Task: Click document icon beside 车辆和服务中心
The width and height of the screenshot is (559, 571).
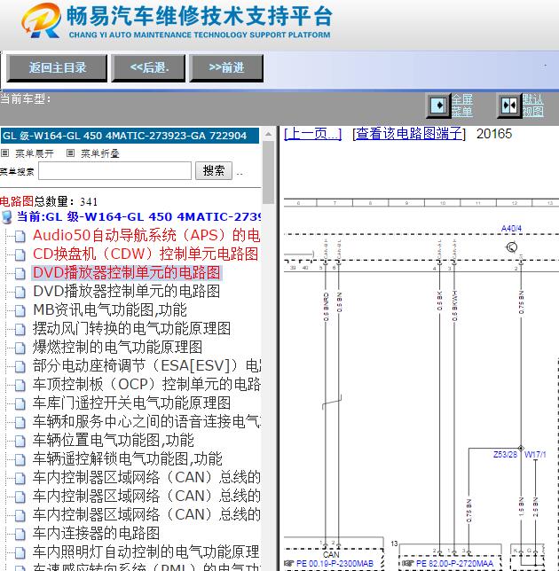Action: pyautogui.click(x=20, y=422)
